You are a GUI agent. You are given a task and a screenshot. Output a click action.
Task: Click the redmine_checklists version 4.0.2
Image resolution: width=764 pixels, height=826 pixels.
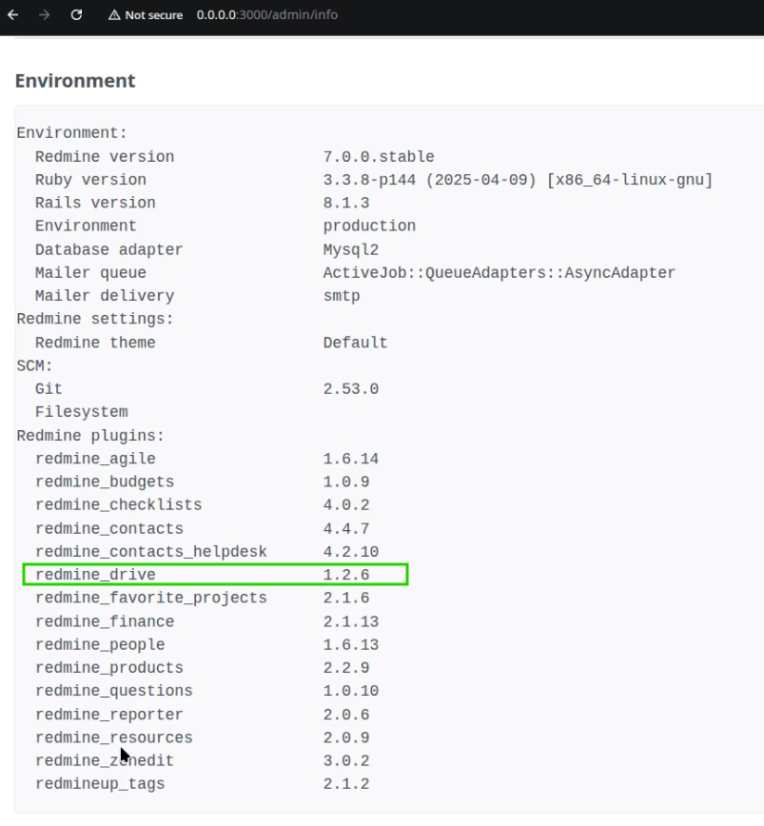coord(346,504)
